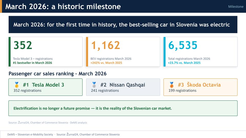
Task: Click the green number 352
Action: 23,45
